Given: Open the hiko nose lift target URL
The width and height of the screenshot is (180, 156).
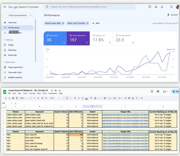Looking at the screenshot, I should click(126, 135).
